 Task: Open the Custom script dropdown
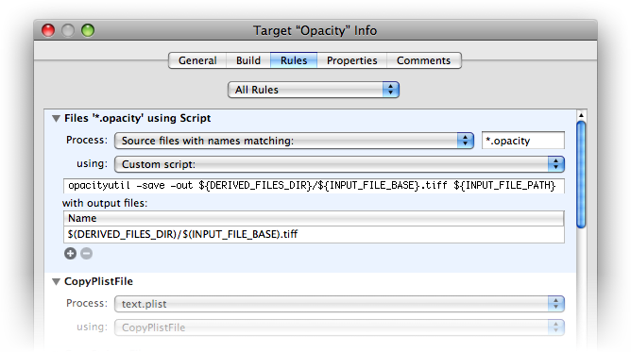click(339, 164)
